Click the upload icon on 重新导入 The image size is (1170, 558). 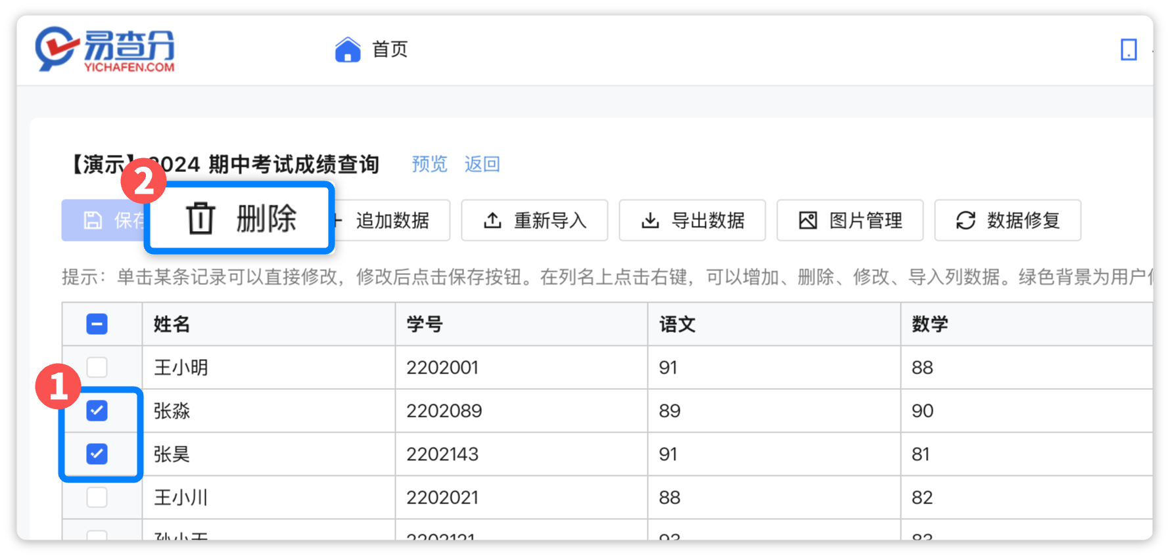[x=492, y=221]
